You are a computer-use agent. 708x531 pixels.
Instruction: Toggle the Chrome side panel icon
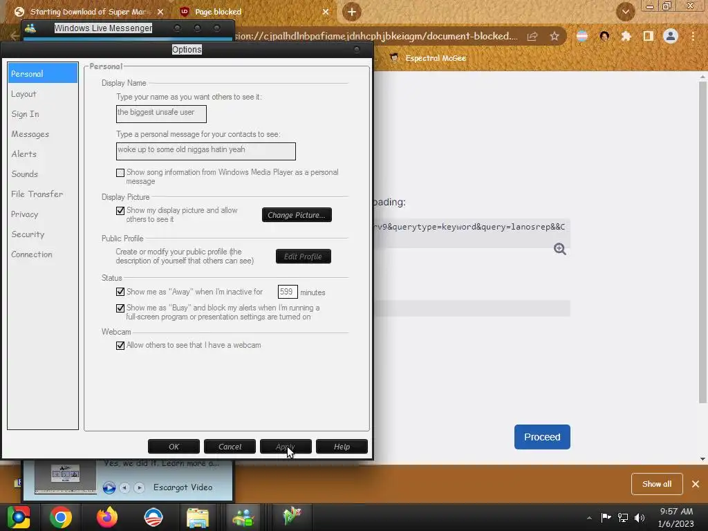point(649,36)
